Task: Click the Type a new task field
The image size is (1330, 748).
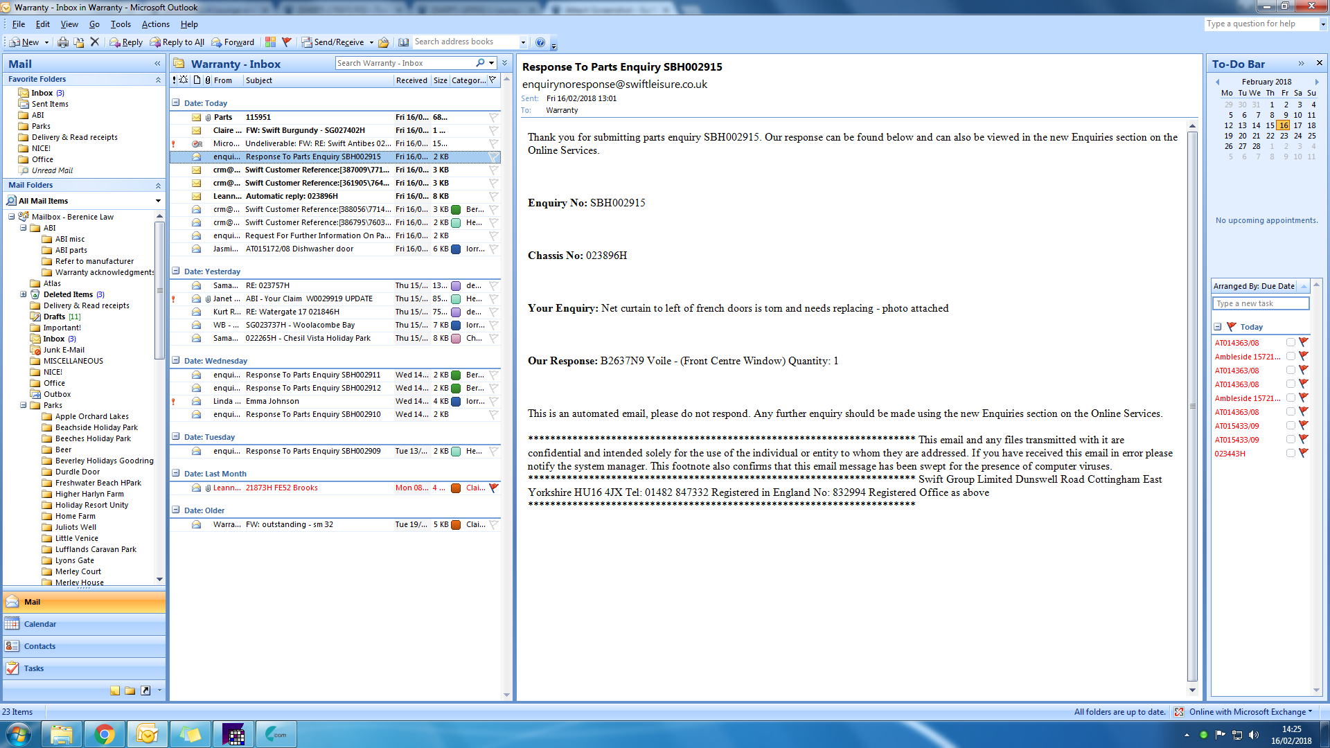Action: pos(1260,303)
